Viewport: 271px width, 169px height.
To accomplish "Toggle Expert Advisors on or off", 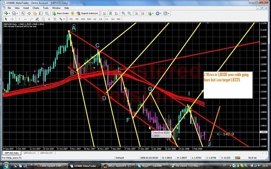I will pos(88,13).
